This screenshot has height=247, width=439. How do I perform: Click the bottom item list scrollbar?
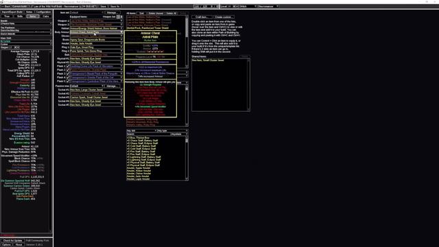187,158
